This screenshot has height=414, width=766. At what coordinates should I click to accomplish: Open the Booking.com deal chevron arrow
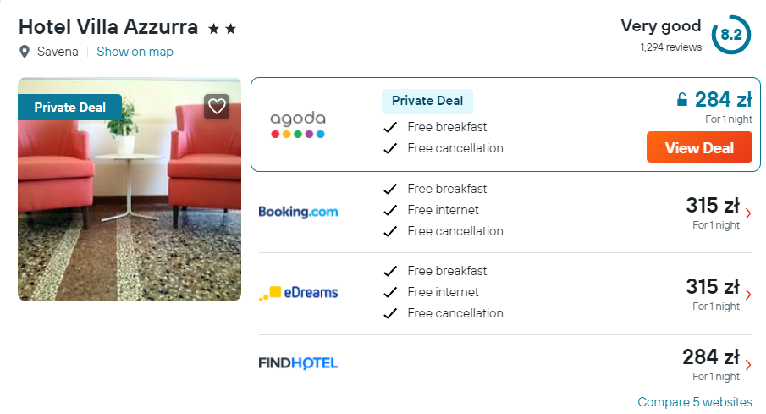tap(748, 213)
